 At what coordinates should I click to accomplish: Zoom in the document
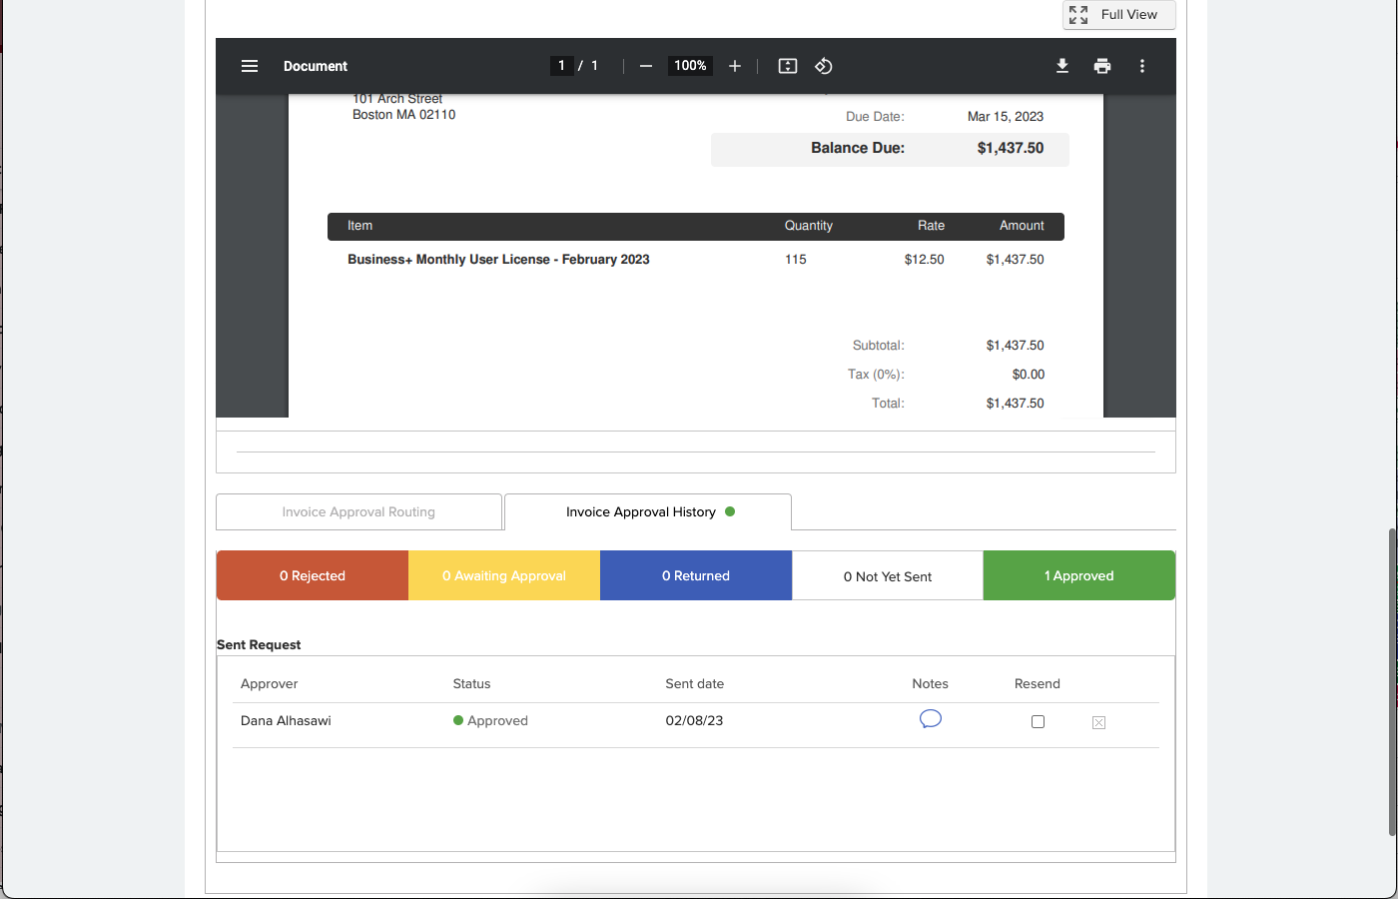735,66
